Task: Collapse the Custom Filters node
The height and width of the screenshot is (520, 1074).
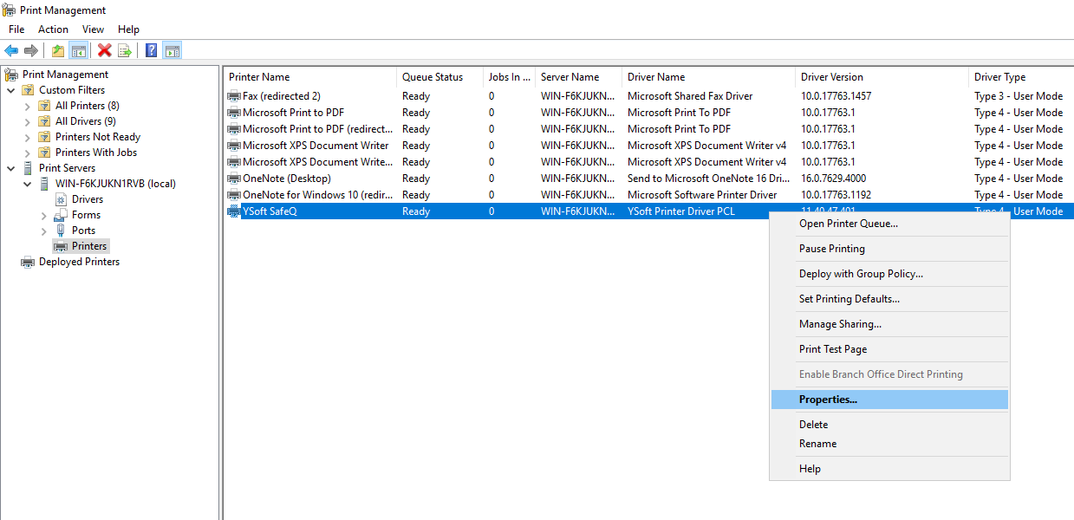Action: point(10,89)
